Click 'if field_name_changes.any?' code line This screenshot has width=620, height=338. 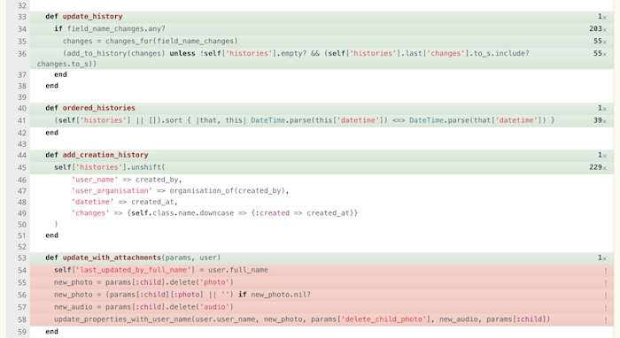322,29
